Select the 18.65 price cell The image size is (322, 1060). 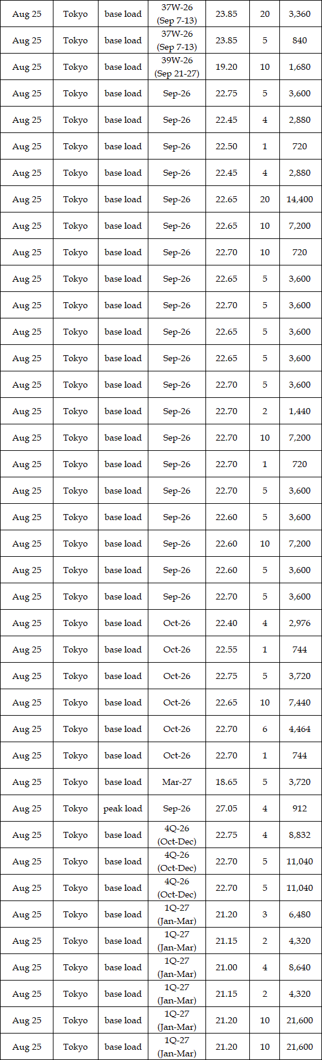(x=226, y=782)
